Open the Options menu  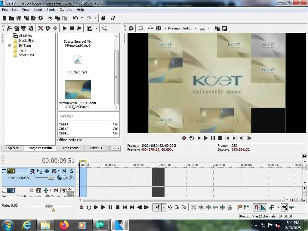(x=66, y=10)
